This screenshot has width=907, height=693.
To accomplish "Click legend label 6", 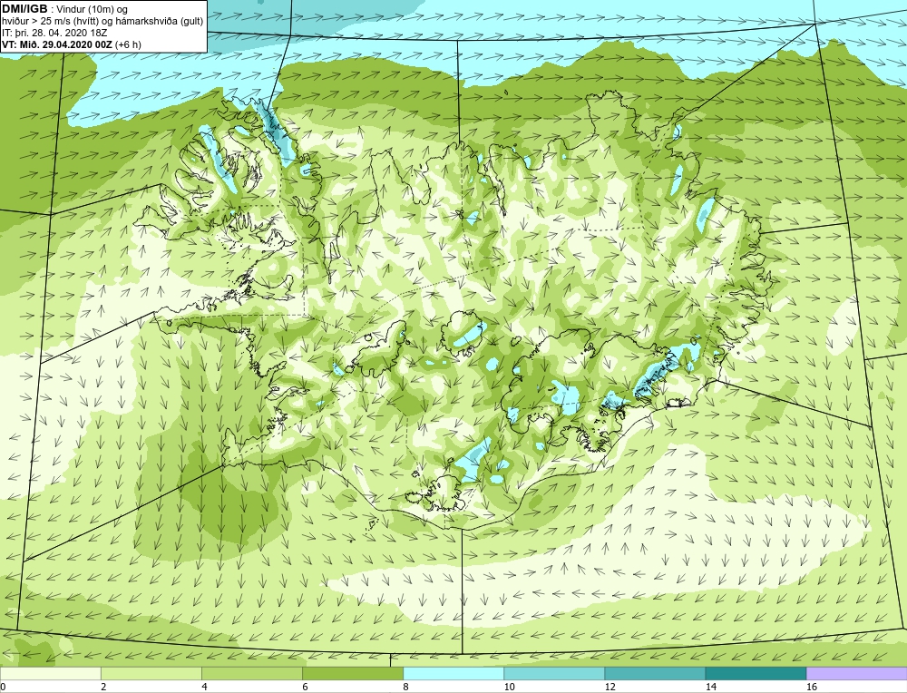I will tap(306, 687).
